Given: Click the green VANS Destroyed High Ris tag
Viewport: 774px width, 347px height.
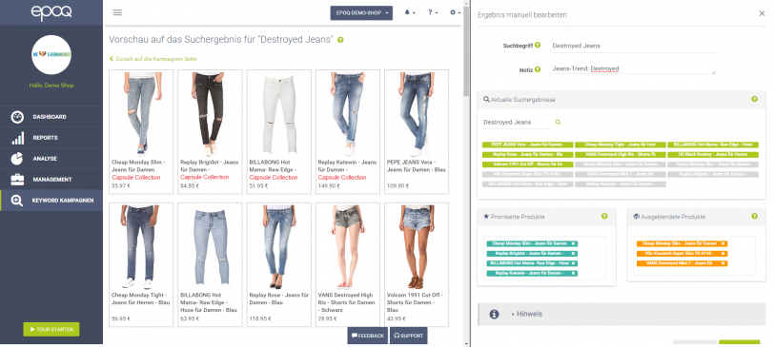Looking at the screenshot, I should (x=620, y=155).
